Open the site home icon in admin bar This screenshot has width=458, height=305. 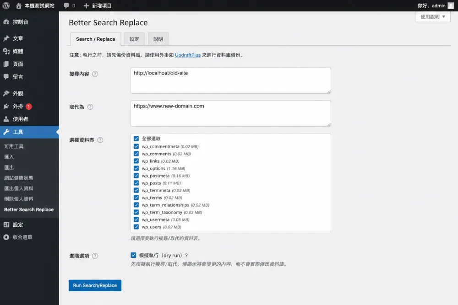click(x=19, y=5)
